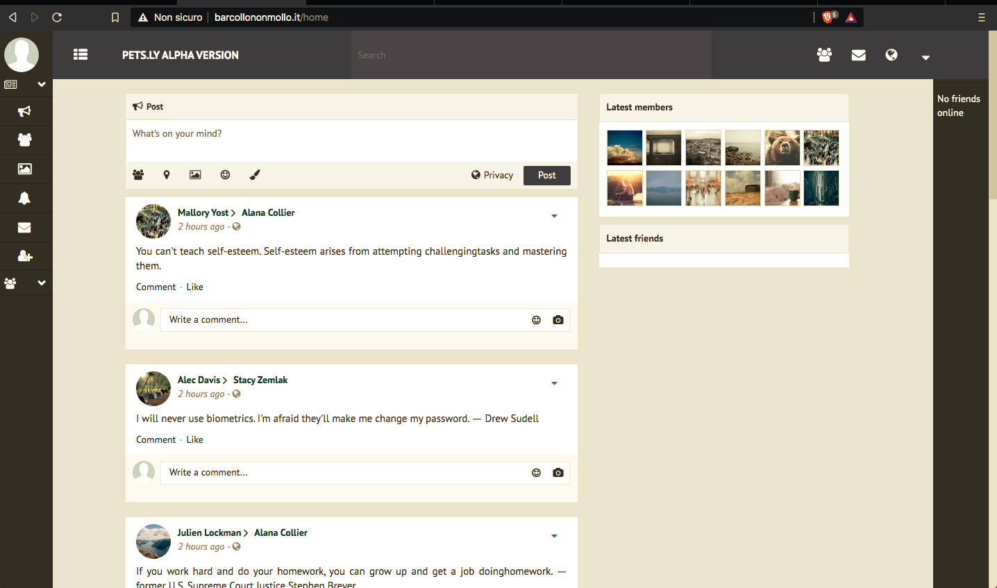Expand options for Mallory Yost's post
The width and height of the screenshot is (997, 588).
tap(554, 216)
